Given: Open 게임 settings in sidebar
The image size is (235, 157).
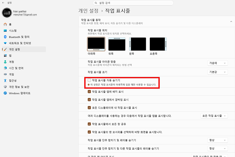Looking at the screenshot, I should 24,74.
